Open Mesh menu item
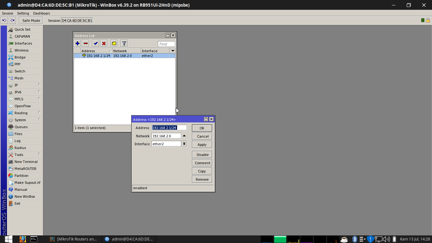 pos(25,78)
